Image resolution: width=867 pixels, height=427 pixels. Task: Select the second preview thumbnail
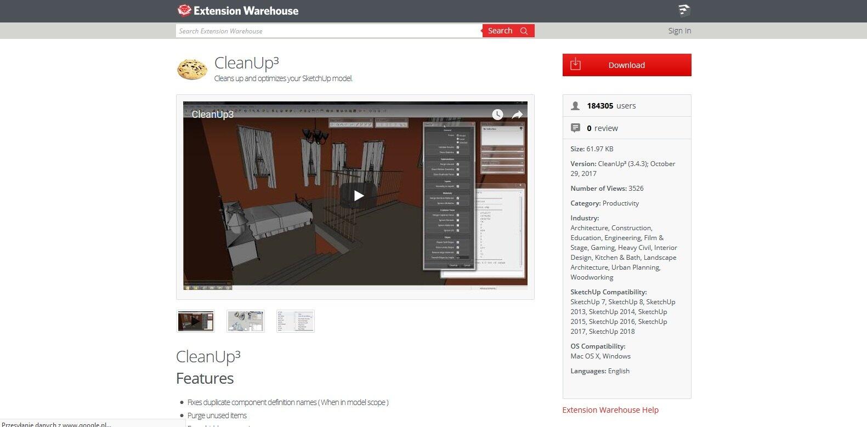(246, 321)
